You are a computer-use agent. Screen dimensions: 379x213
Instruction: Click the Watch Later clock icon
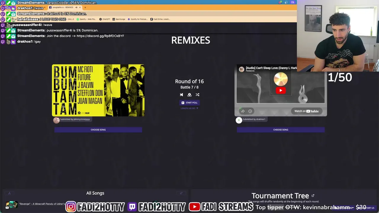pyautogui.click(x=250, y=111)
